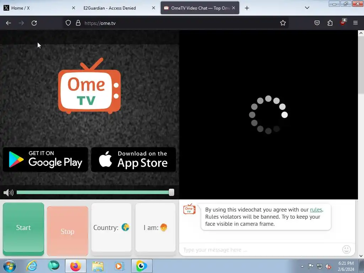Open the I am gender selector

pyautogui.click(x=155, y=227)
